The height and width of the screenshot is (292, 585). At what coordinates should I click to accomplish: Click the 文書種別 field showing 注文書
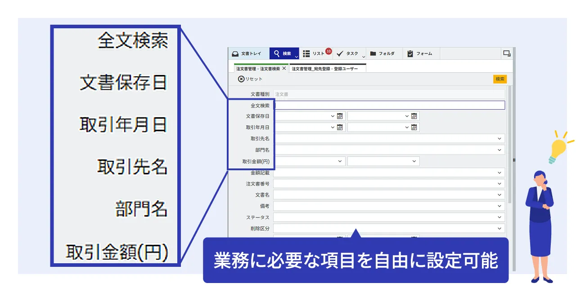pyautogui.click(x=389, y=94)
